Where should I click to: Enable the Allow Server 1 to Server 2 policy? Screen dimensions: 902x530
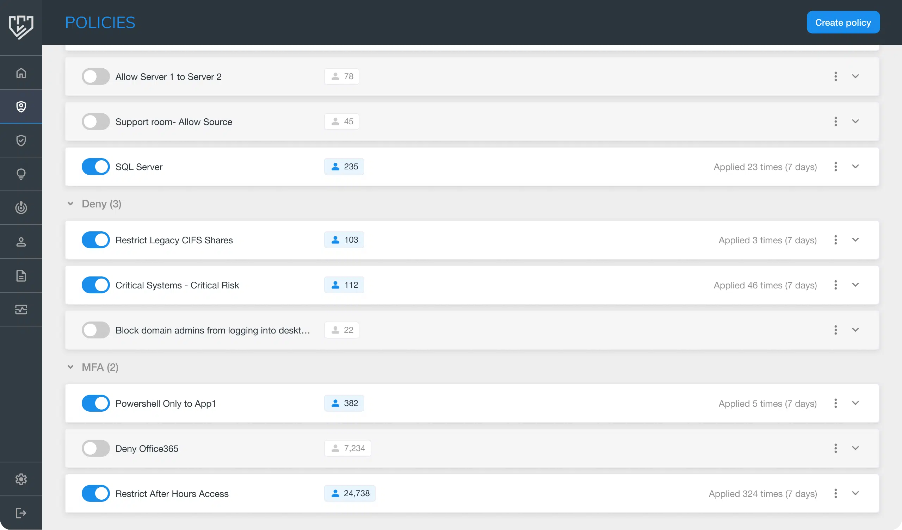click(95, 76)
